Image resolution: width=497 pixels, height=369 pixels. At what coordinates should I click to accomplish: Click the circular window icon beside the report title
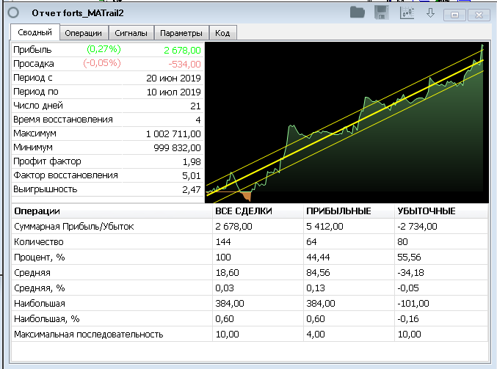[x=13, y=13]
